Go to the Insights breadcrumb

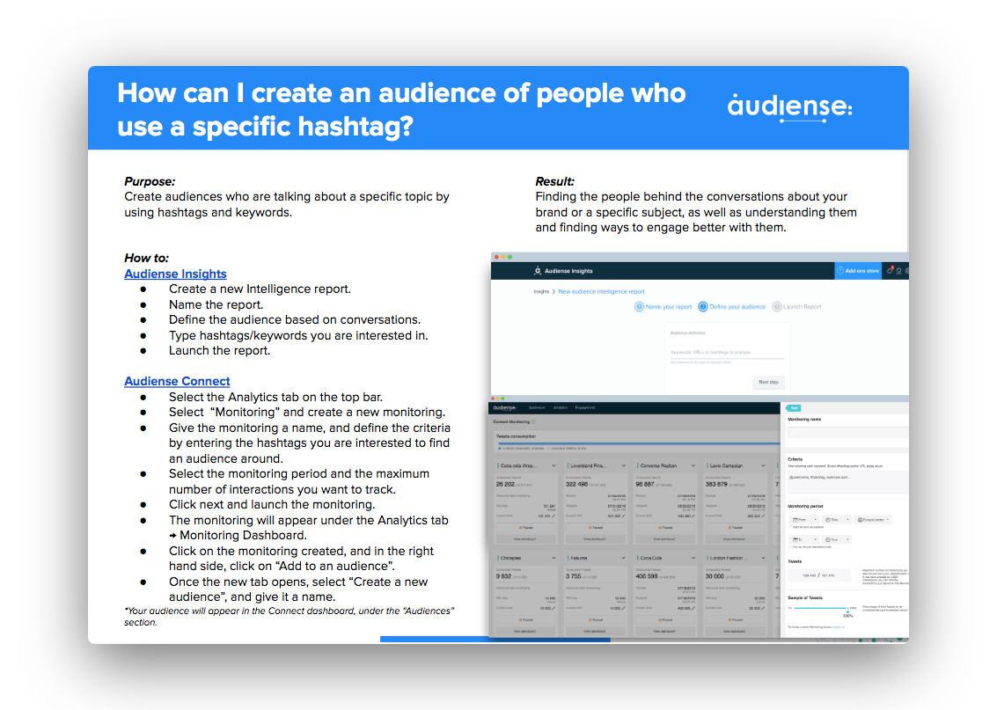click(541, 291)
